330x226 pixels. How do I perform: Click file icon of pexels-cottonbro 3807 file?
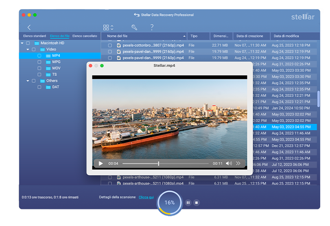(x=119, y=45)
